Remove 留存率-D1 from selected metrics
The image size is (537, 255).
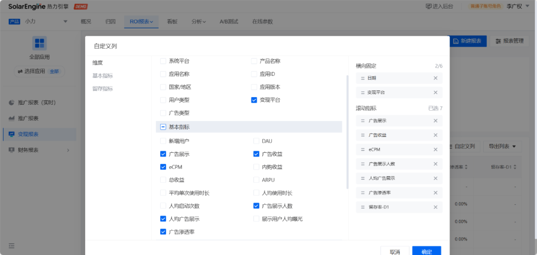click(x=435, y=207)
